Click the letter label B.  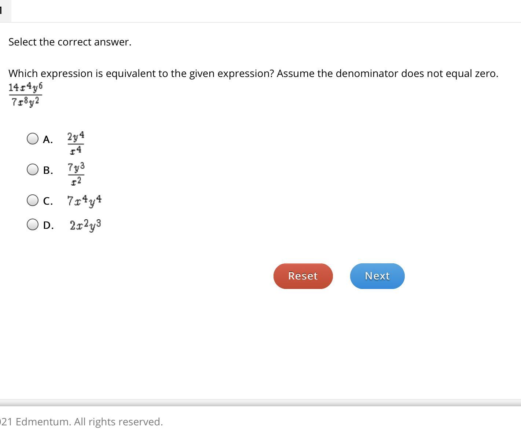click(48, 171)
